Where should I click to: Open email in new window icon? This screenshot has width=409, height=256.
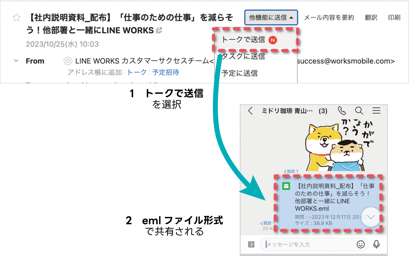click(x=159, y=31)
